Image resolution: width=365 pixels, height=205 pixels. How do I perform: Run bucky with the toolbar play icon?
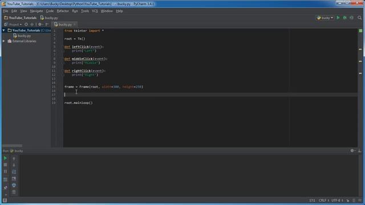[338, 18]
